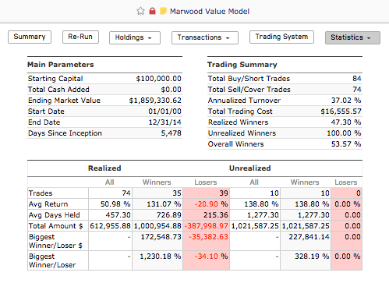Click the Avg Days Held row label
This screenshot has width=389, height=283.
point(55,215)
